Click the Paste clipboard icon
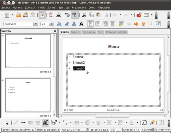171x133 pixels. (x=99, y=15)
